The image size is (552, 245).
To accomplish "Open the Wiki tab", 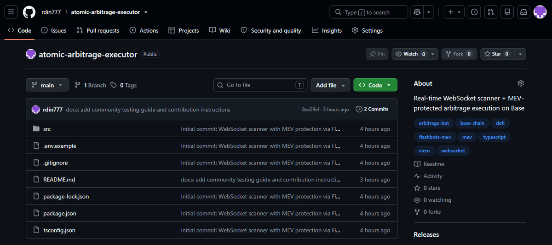I will 219,30.
